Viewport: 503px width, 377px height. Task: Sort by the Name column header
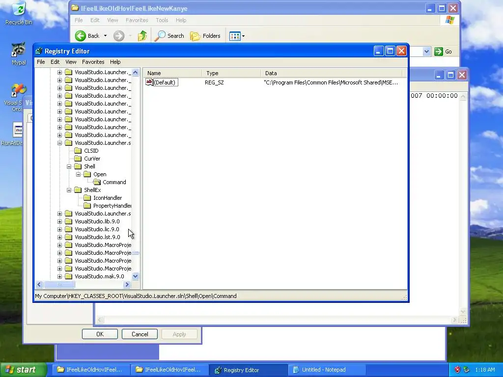(x=172, y=73)
